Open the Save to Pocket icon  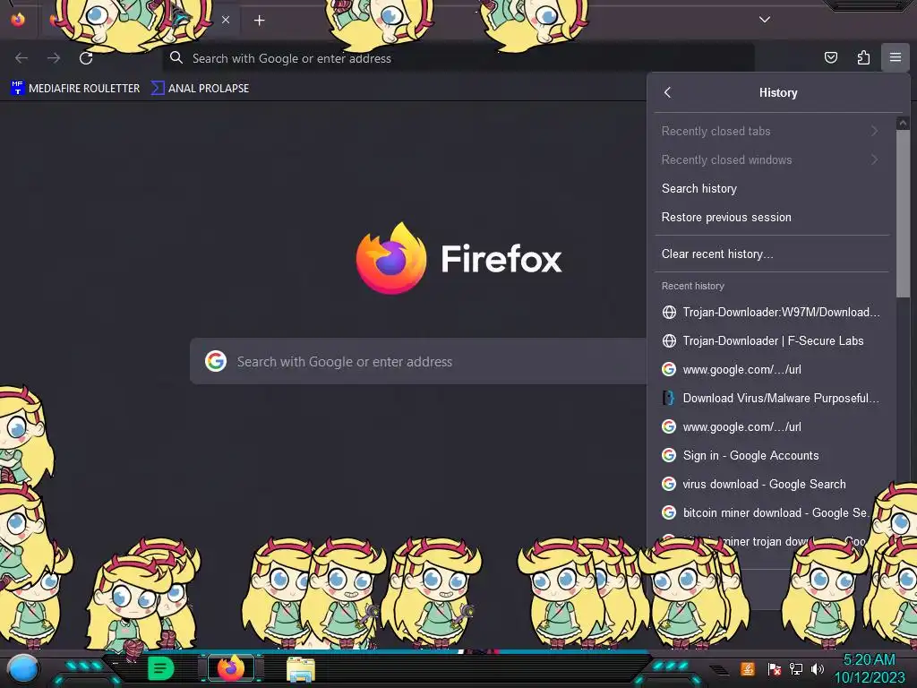830,57
